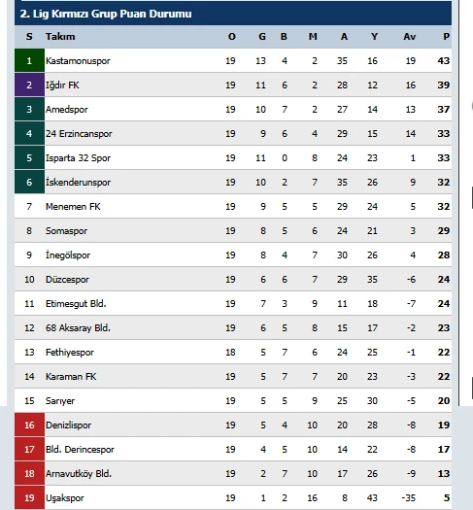Click the P points column header
This screenshot has height=510, width=473.
click(x=447, y=37)
